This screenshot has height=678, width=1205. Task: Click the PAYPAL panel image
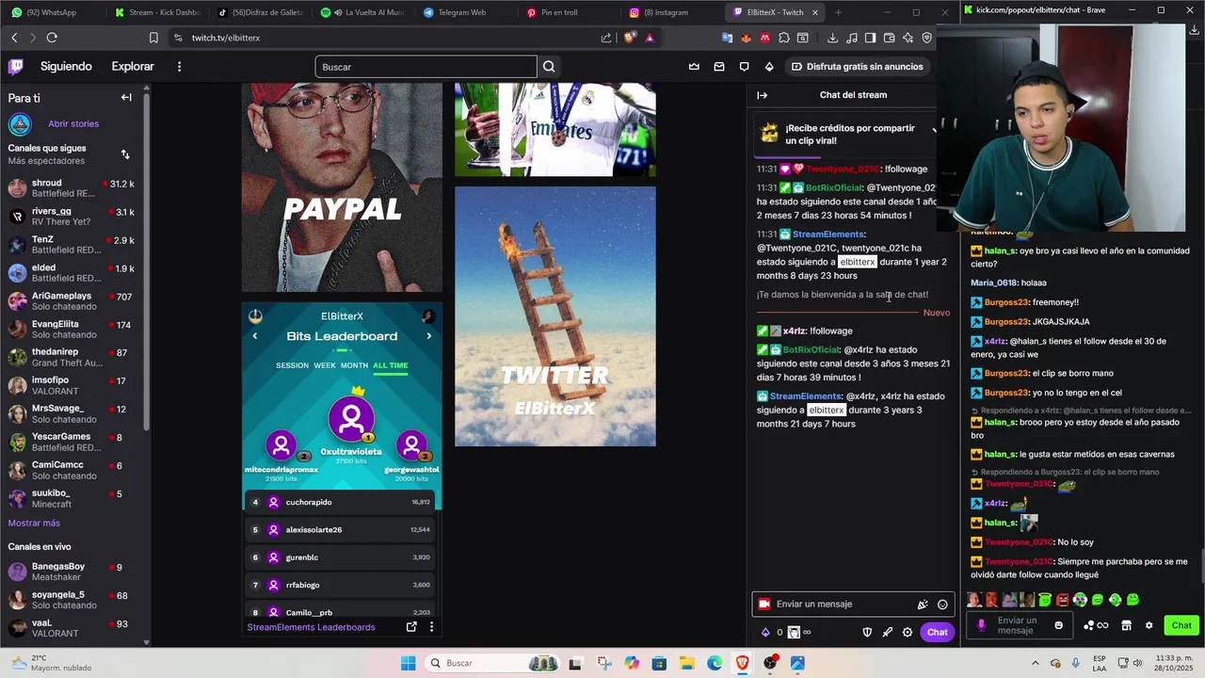[x=342, y=187]
